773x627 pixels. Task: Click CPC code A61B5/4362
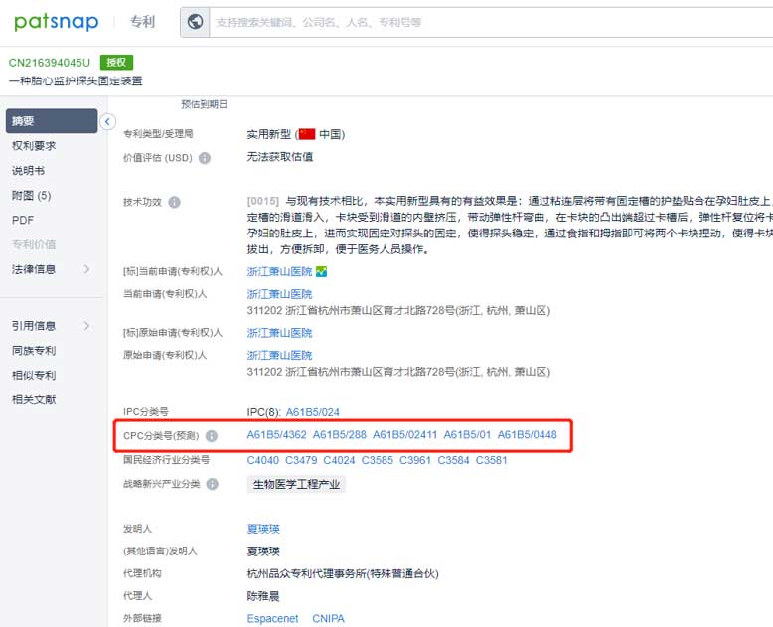276,436
